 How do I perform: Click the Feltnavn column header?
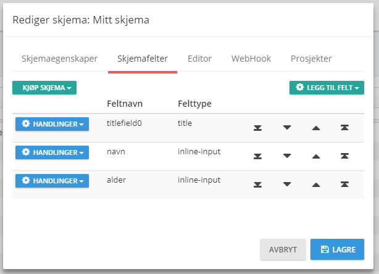pos(125,104)
